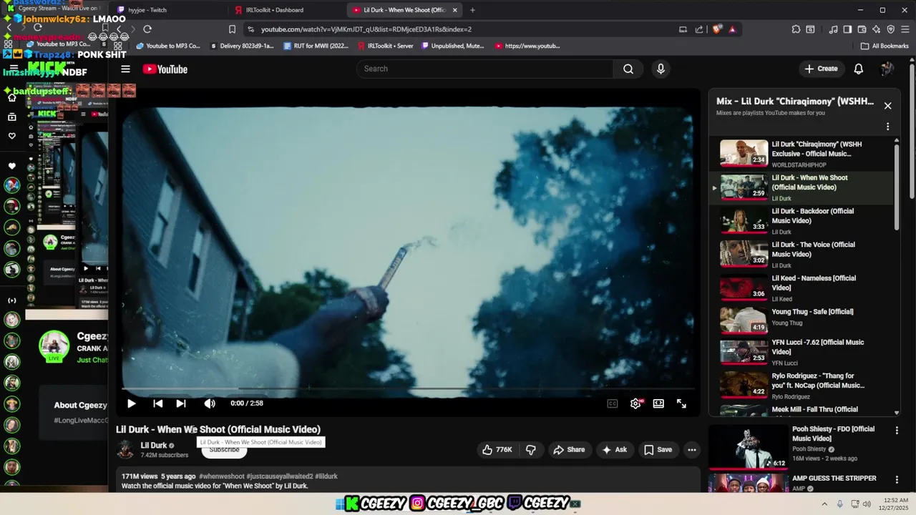Open YouTube notifications bell
The height and width of the screenshot is (515, 916).
858,69
